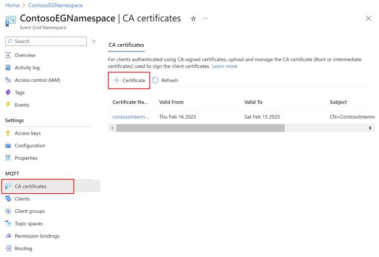Click the Activity log icon

[8, 67]
